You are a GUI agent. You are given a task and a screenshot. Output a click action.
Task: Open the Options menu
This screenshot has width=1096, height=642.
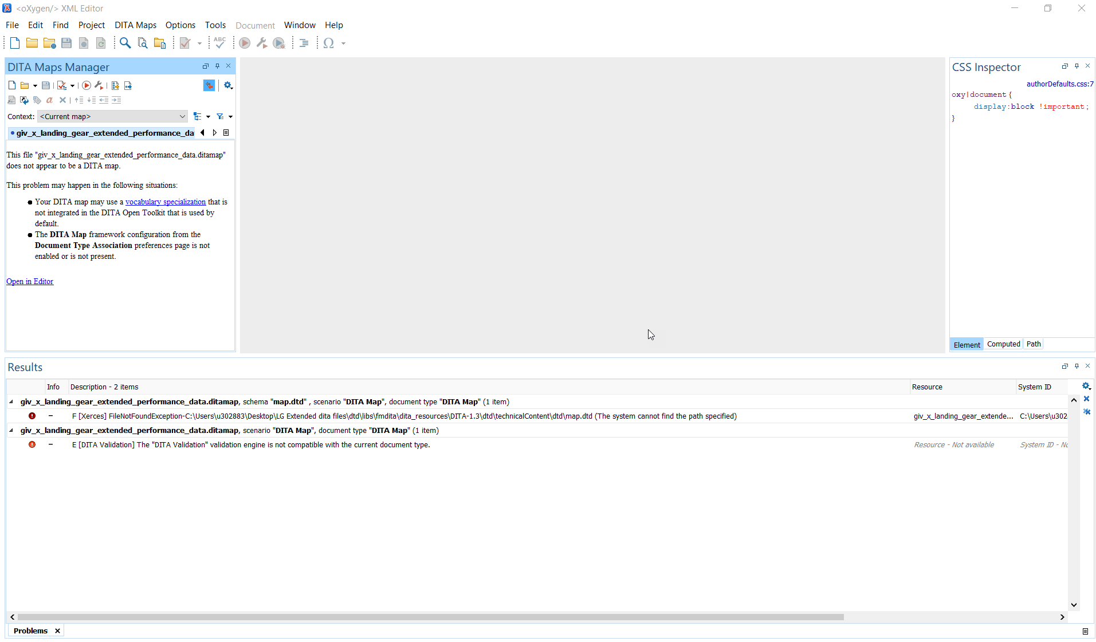pyautogui.click(x=180, y=25)
